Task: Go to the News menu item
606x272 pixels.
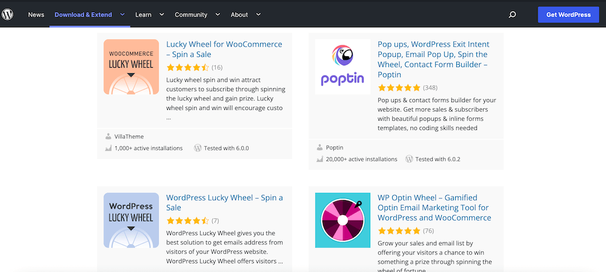Action: (36, 15)
